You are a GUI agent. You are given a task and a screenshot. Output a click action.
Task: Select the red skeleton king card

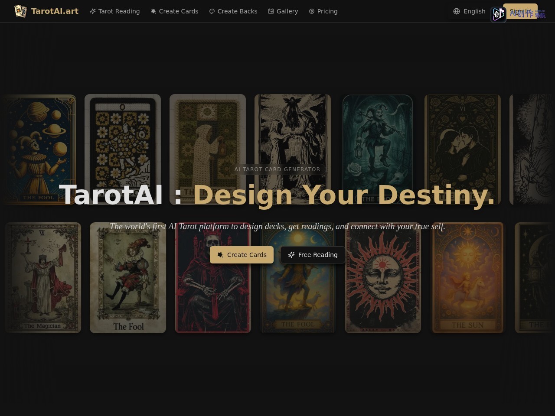(213, 278)
